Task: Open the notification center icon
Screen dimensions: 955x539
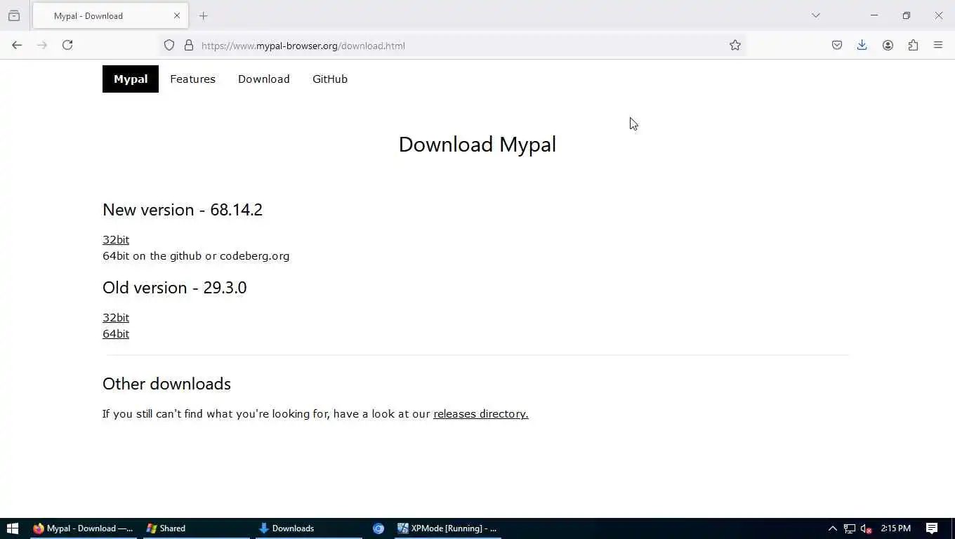Action: point(932,528)
